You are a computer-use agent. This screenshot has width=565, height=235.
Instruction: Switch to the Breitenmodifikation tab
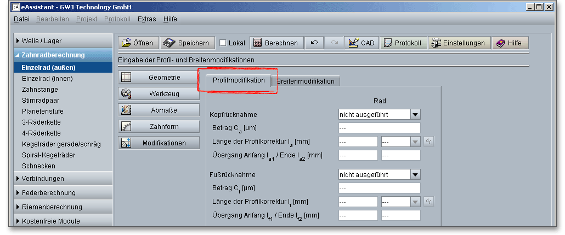[306, 81]
